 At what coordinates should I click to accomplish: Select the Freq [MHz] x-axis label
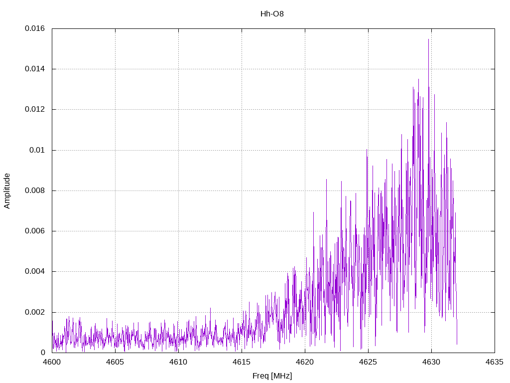coord(272,376)
